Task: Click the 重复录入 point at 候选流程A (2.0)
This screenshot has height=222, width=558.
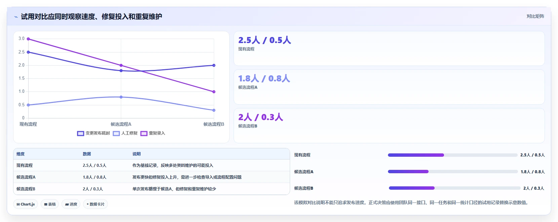Action: tap(121, 65)
